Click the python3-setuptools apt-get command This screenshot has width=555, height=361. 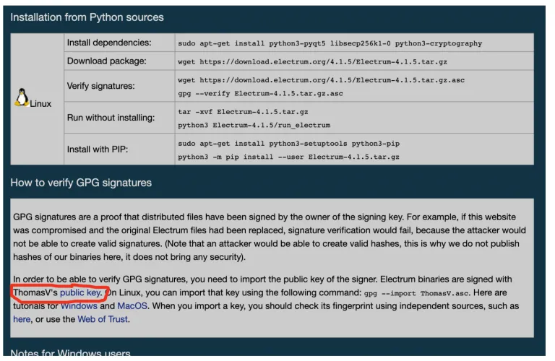[x=289, y=144]
